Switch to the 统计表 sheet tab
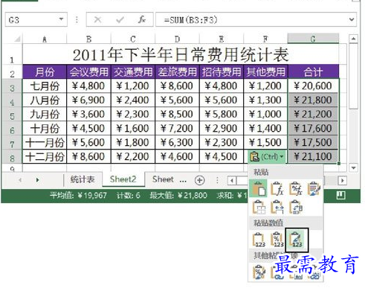This screenshot has width=365, height=288. [x=83, y=179]
